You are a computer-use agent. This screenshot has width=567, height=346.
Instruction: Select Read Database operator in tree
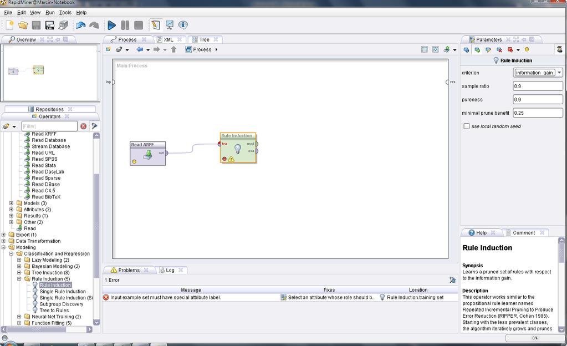point(49,140)
